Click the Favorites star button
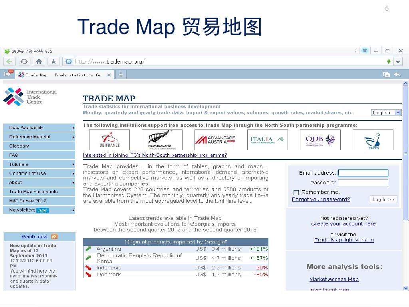The width and height of the screenshot is (409, 307). pos(54,62)
